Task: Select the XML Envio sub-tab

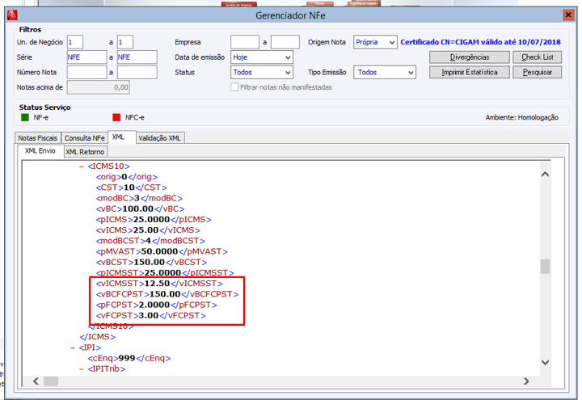Action: (40, 150)
